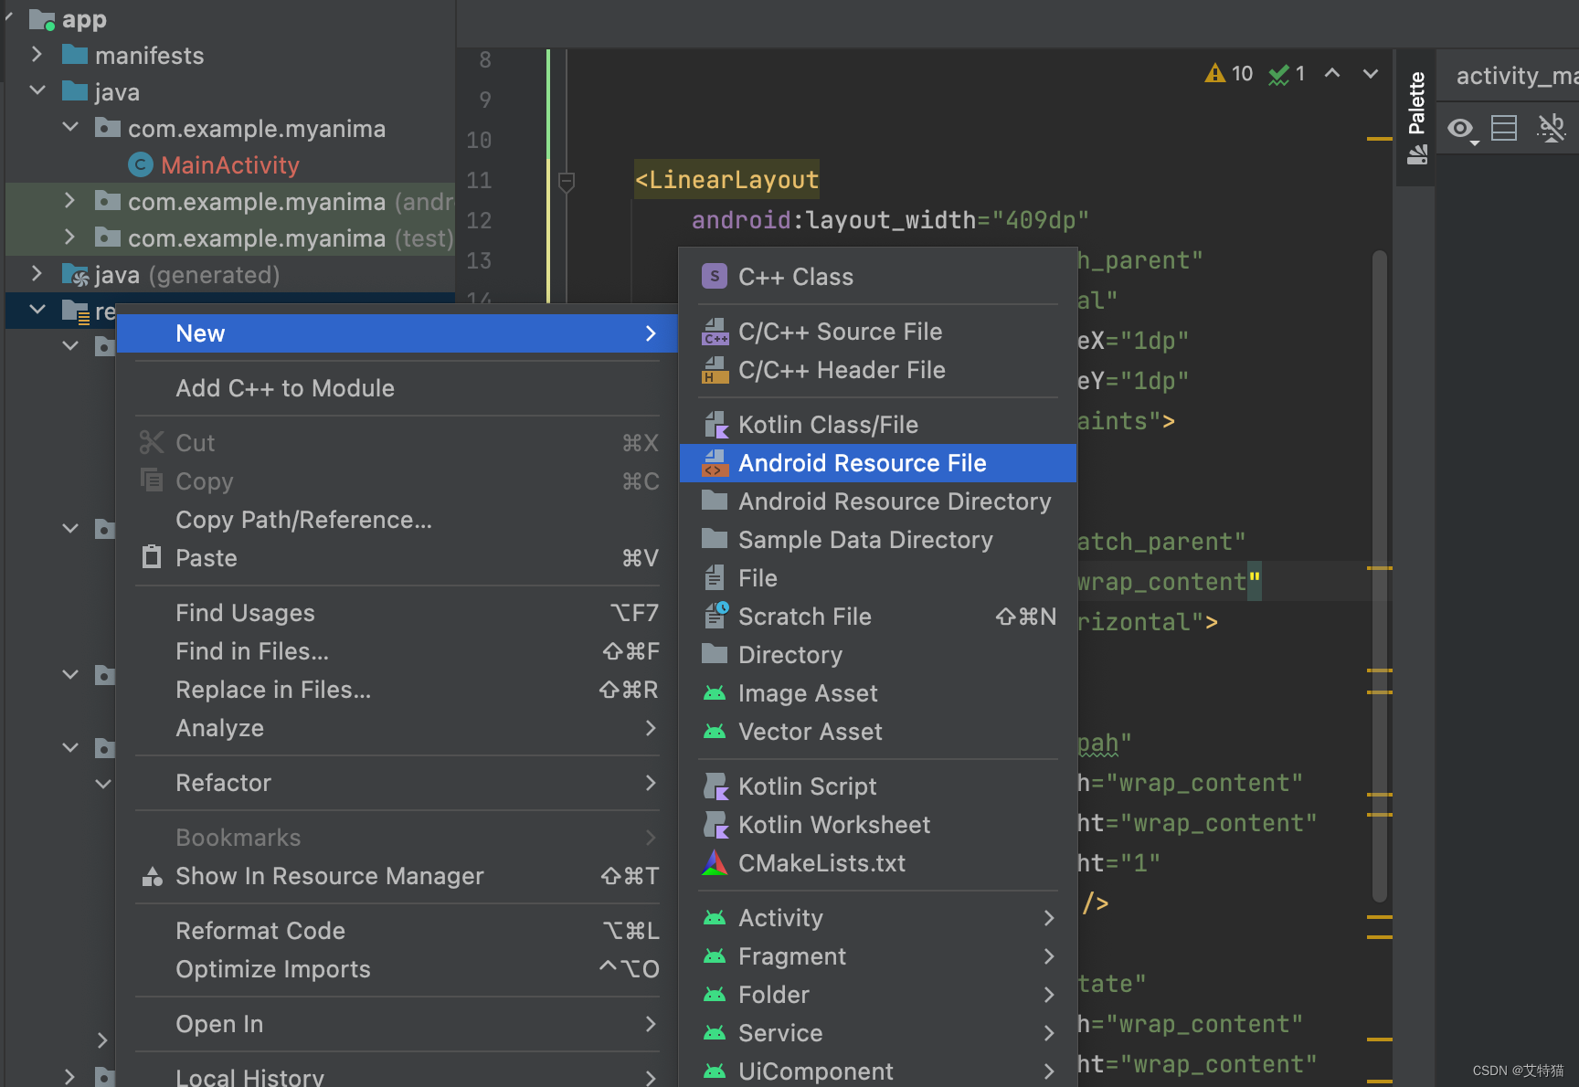The height and width of the screenshot is (1087, 1579).
Task: Click the warnings indicator showing 10
Action: coord(1229,74)
